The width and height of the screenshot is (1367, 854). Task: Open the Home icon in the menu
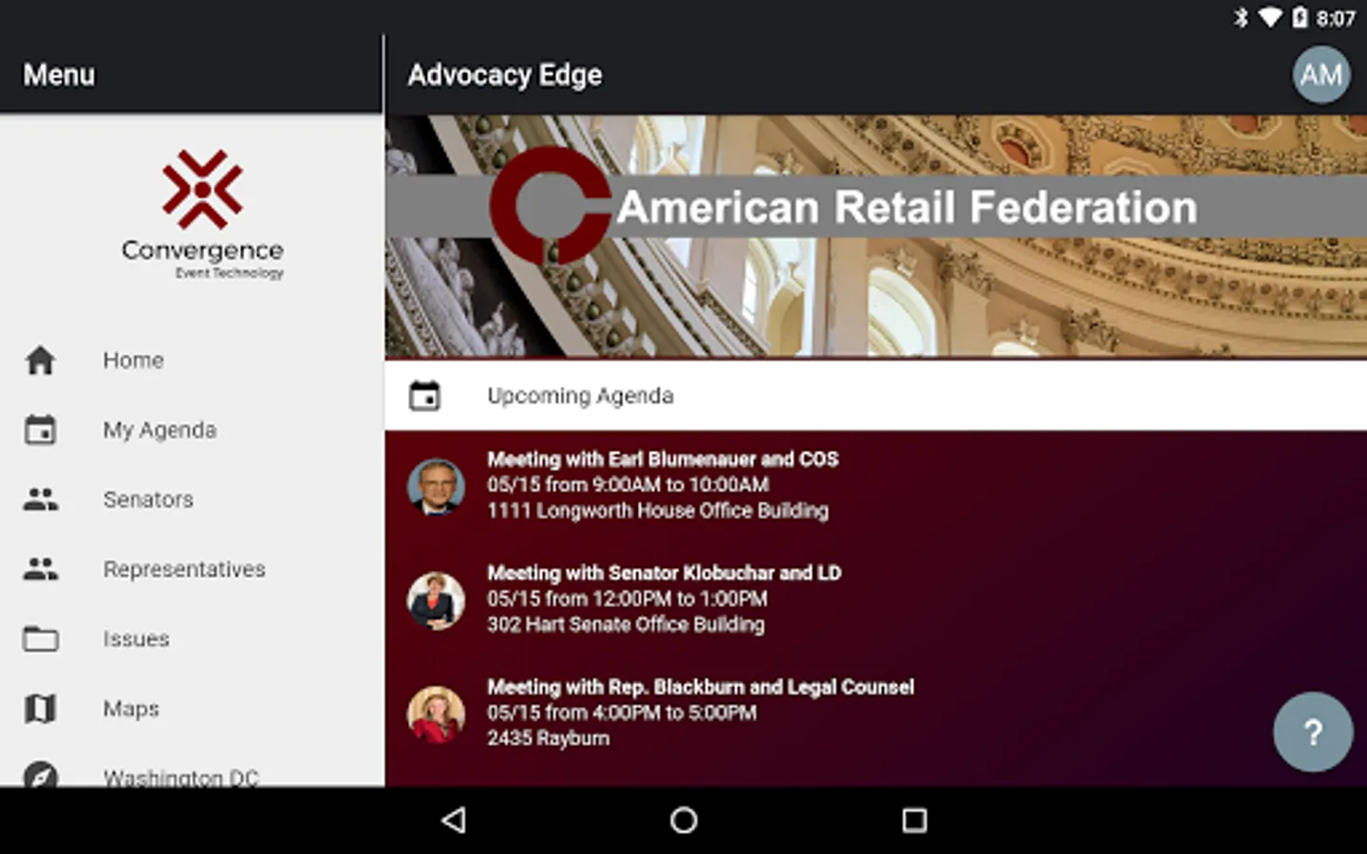click(40, 361)
